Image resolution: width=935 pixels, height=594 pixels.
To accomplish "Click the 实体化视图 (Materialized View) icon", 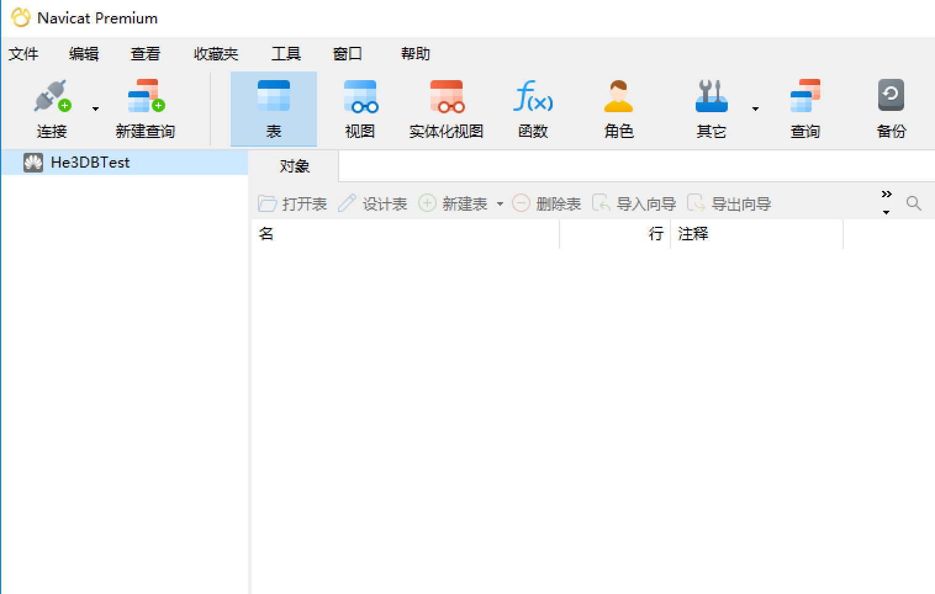I will coord(447,96).
